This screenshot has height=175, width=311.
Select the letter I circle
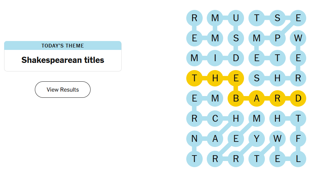[x=215, y=58]
